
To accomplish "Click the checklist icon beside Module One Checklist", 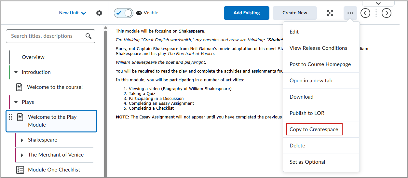I will coord(20,170).
